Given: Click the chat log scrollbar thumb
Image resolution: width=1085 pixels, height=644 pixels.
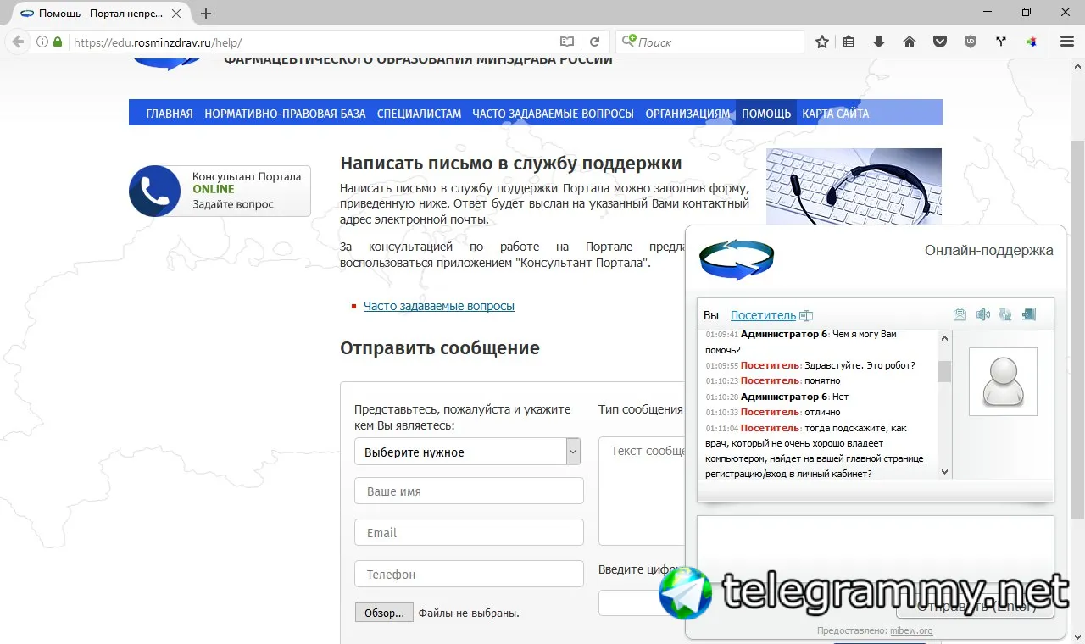Looking at the screenshot, I should coord(945,372).
